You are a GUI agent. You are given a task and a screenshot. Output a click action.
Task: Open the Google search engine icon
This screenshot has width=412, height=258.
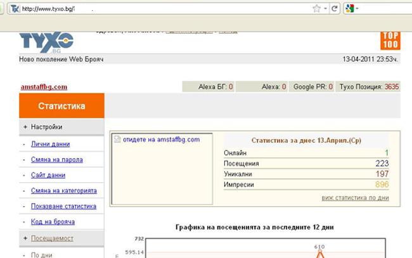(350, 9)
